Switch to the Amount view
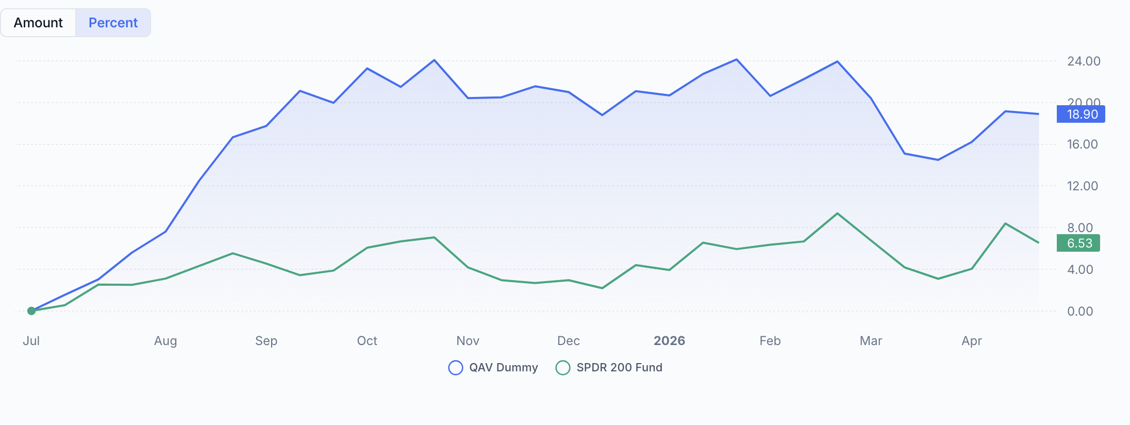The image size is (1130, 425). click(x=38, y=22)
